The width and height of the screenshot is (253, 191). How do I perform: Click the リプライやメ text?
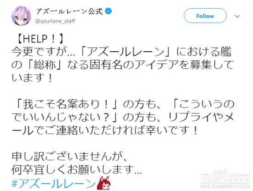(x=201, y=117)
